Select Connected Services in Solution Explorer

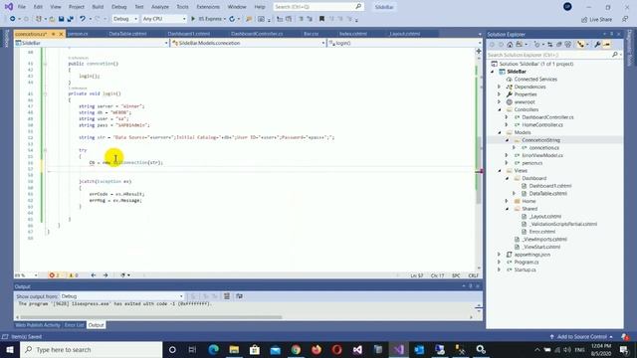click(535, 80)
